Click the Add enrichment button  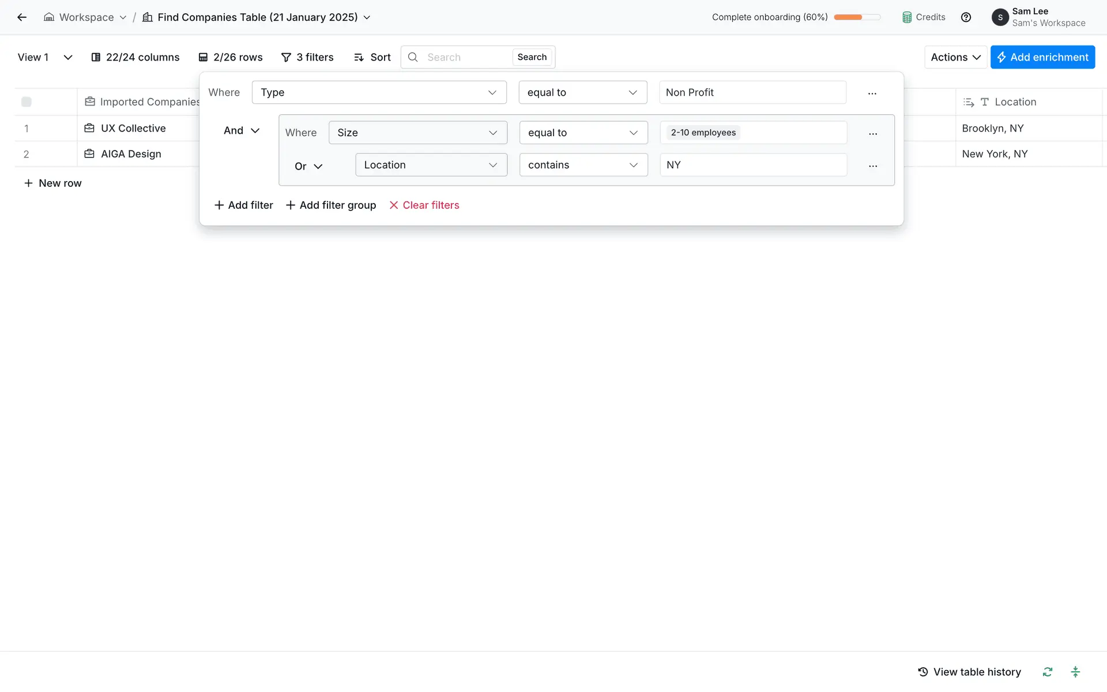pos(1042,57)
